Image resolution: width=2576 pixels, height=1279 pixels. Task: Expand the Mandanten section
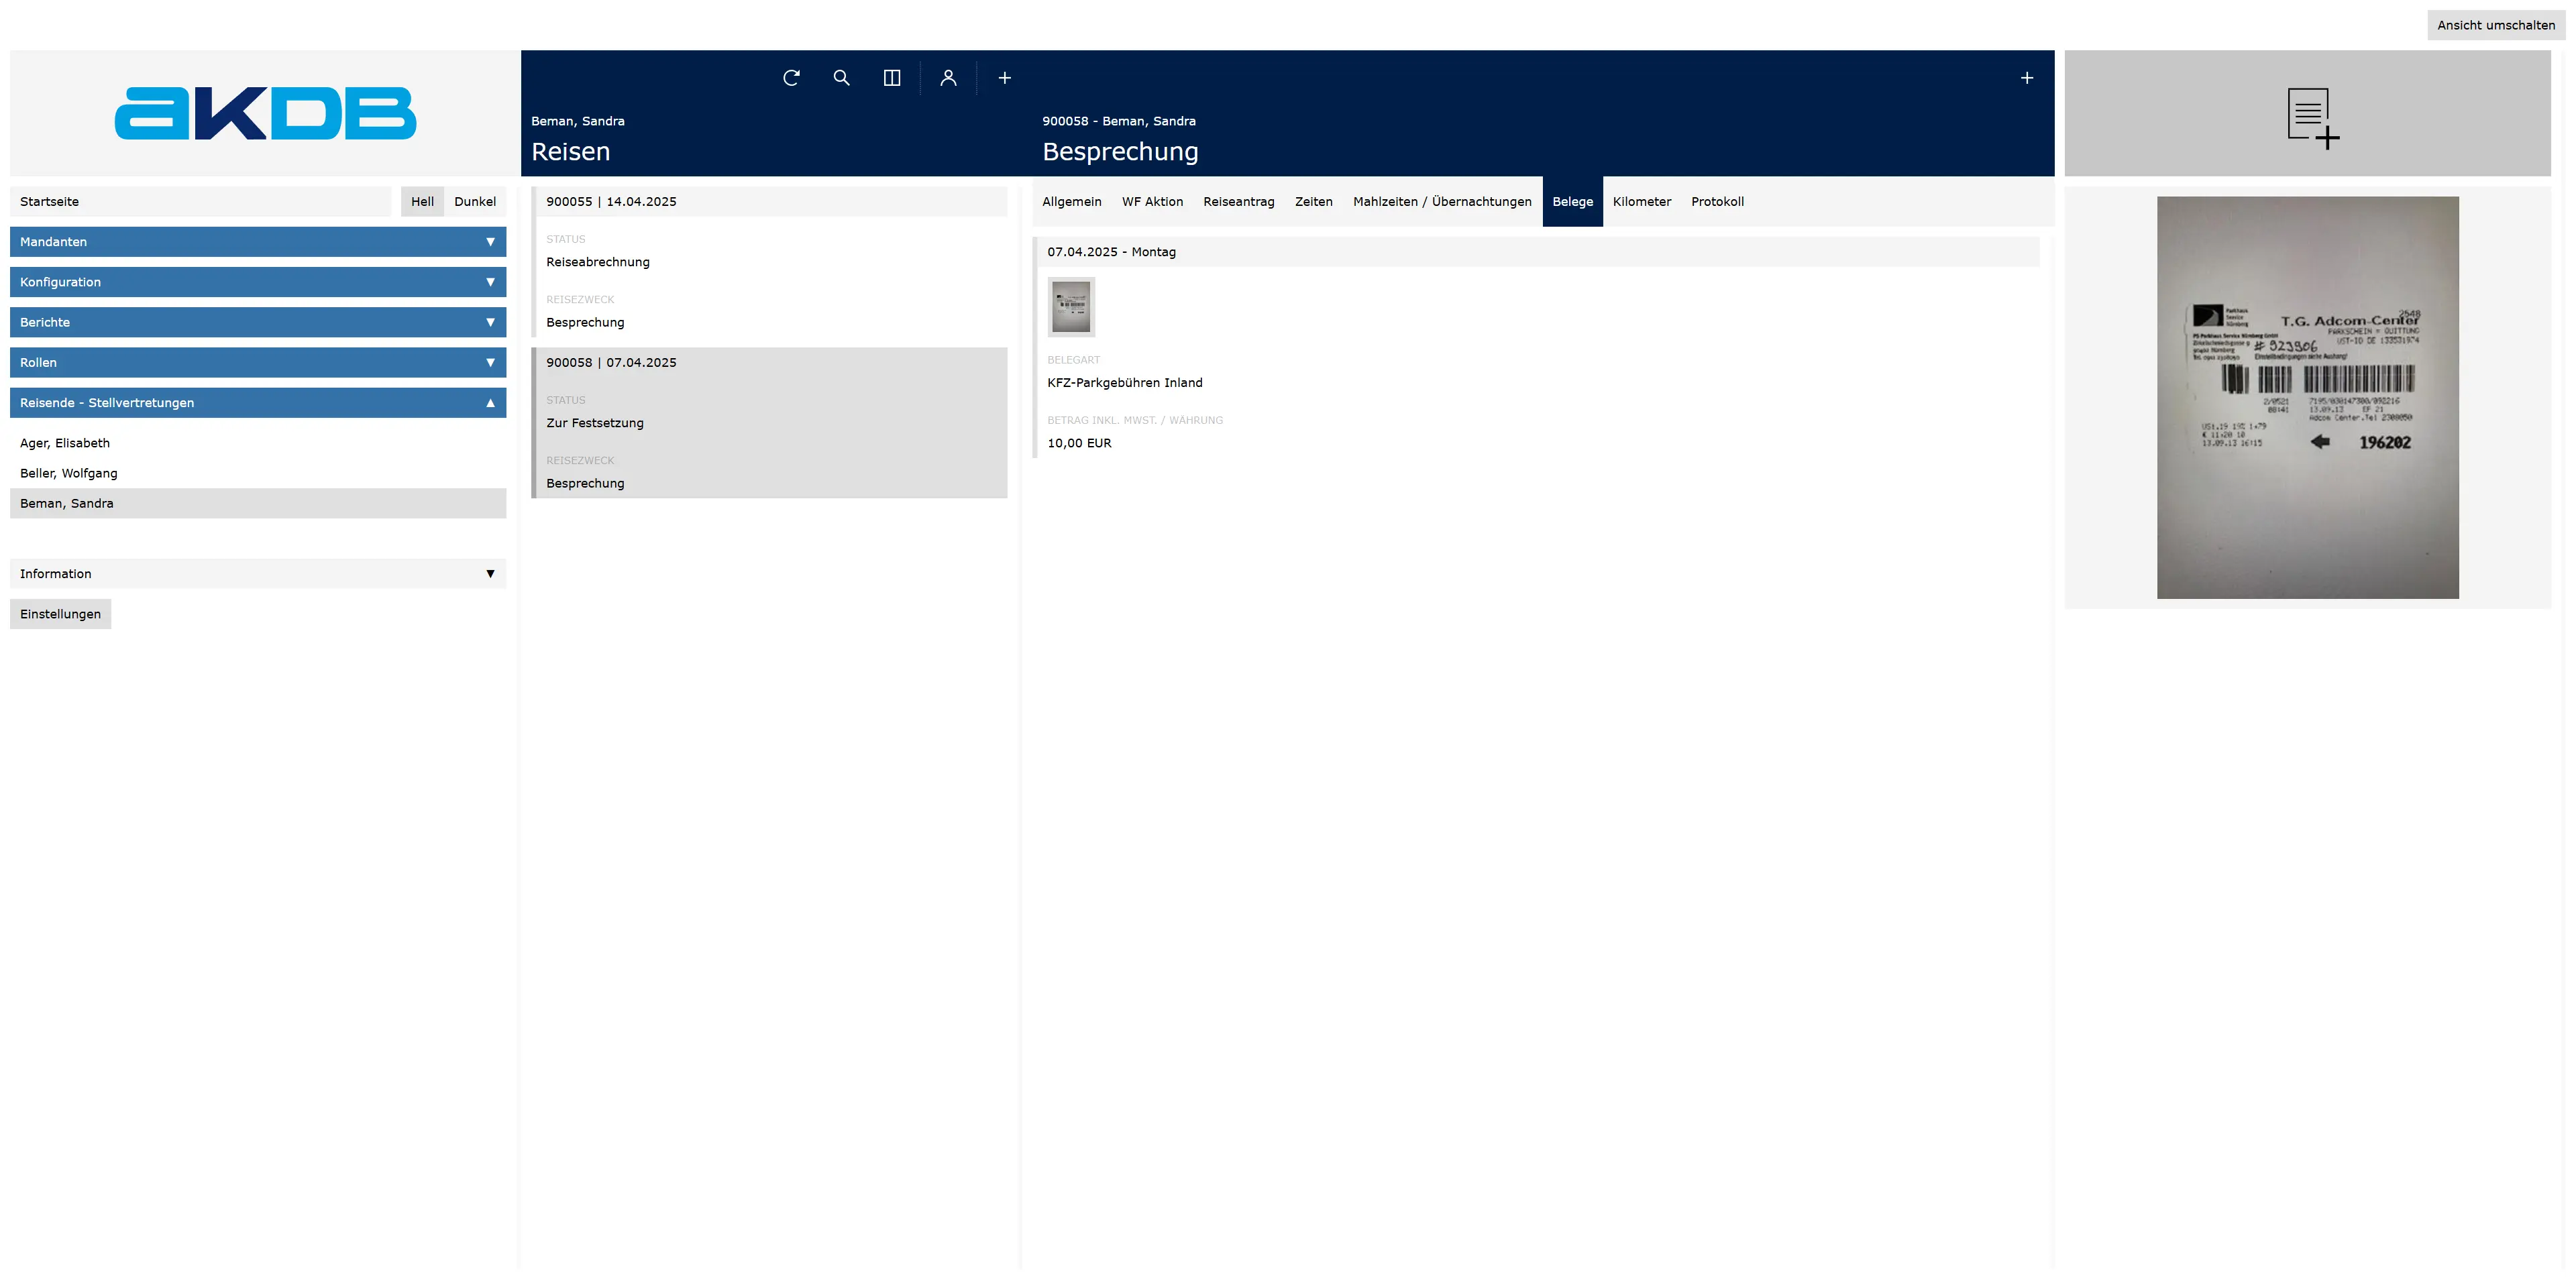pos(258,242)
